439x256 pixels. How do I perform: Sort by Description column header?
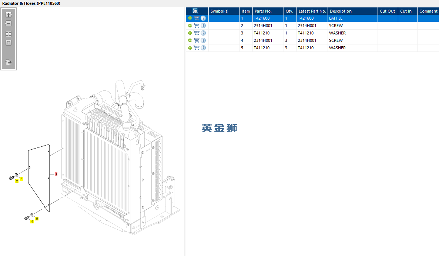pyautogui.click(x=341, y=11)
